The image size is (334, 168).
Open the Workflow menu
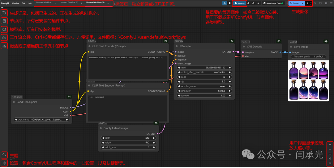(15, 3)
